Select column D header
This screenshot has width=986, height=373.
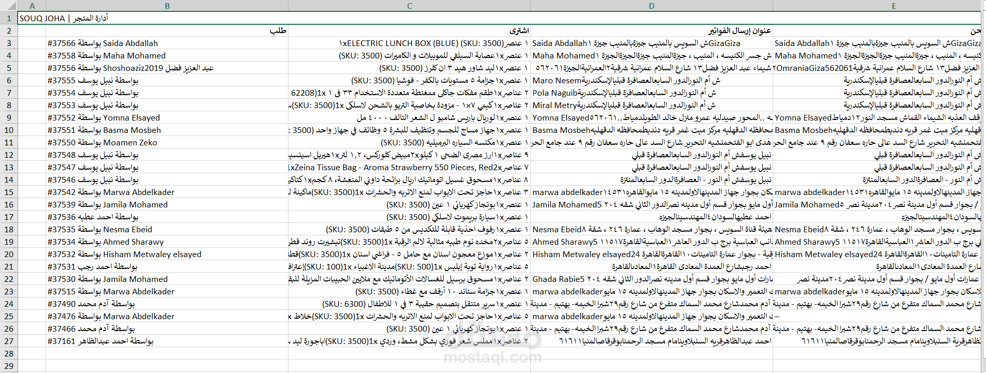651,6
